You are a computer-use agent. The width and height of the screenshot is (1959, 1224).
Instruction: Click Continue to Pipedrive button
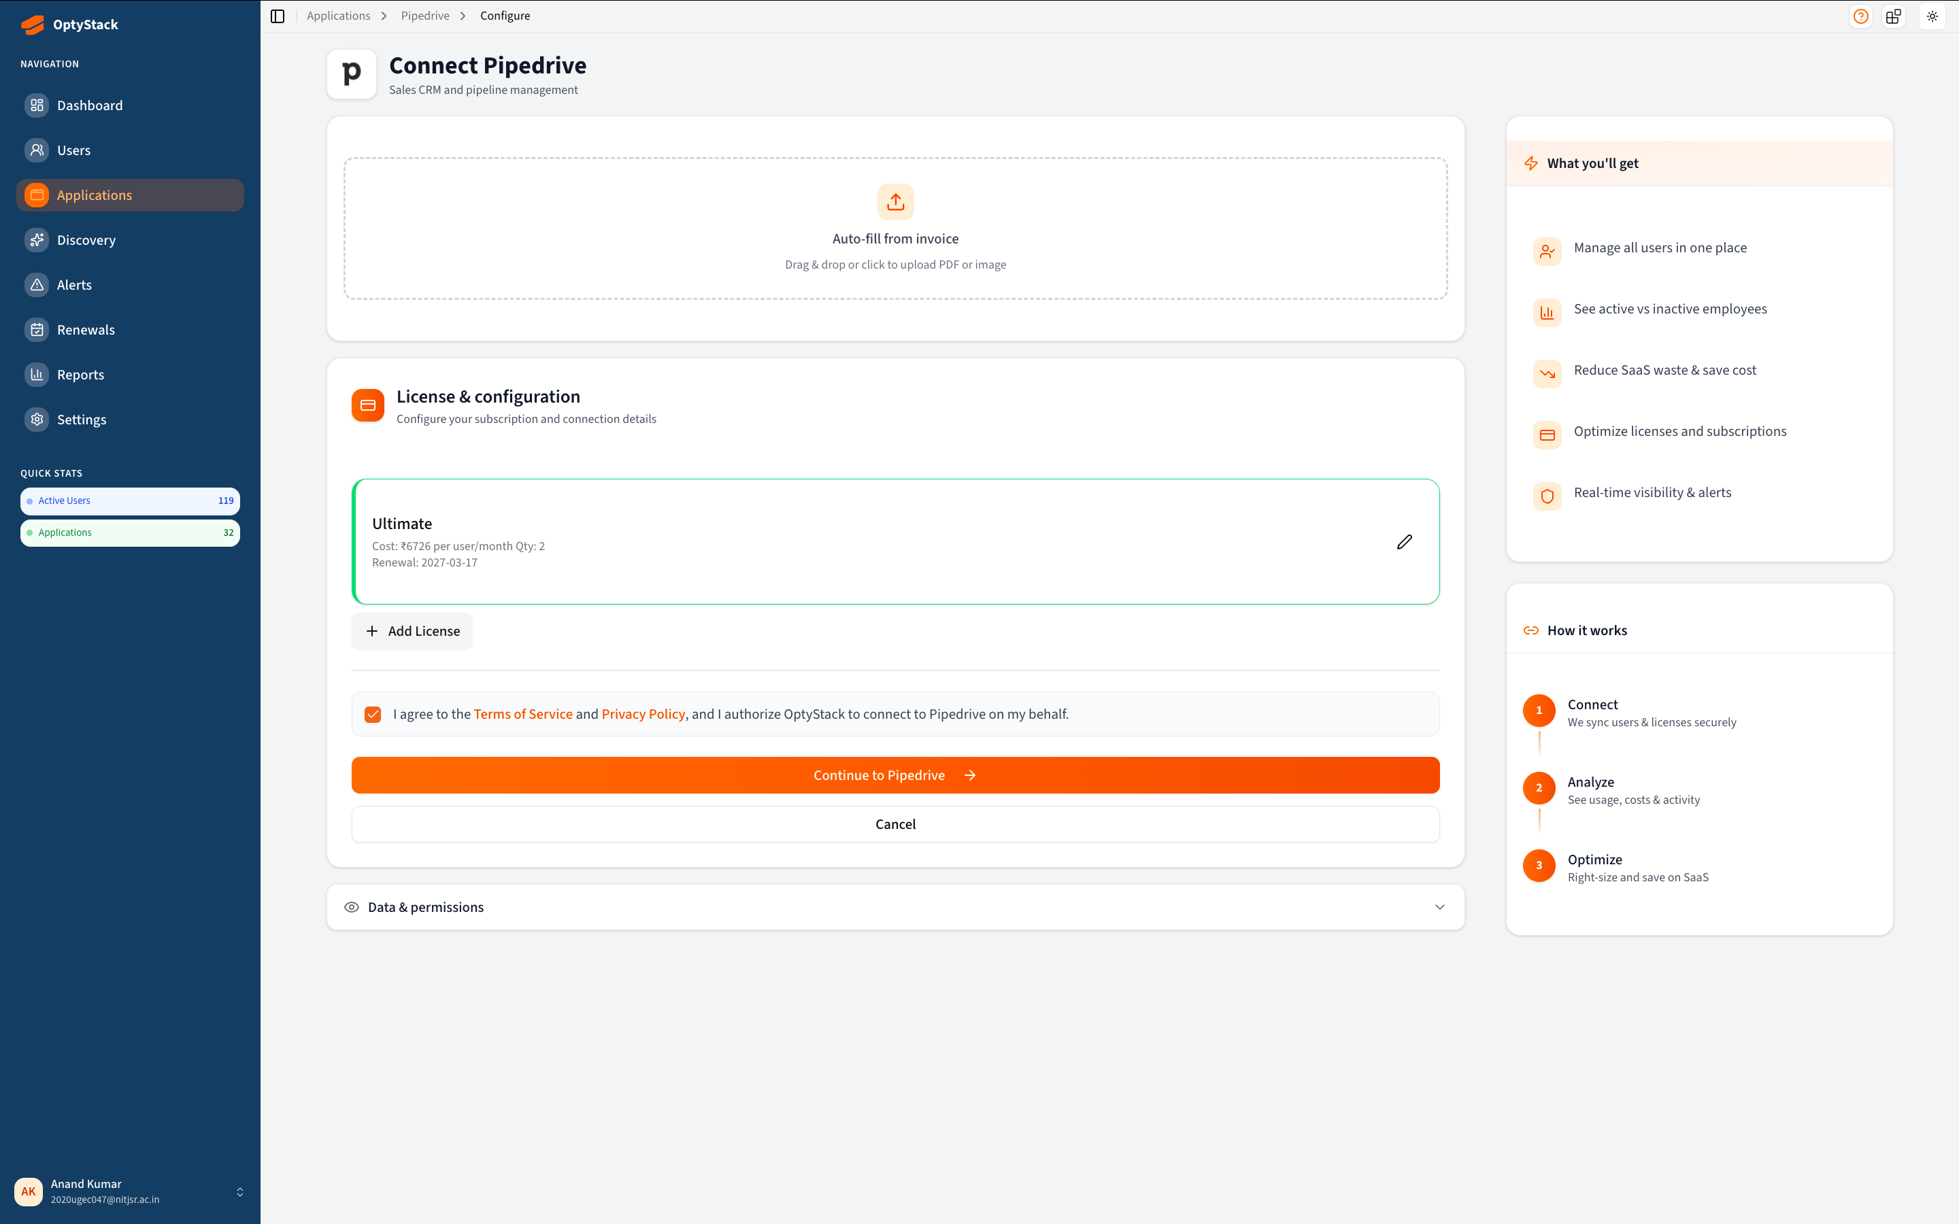tap(895, 775)
